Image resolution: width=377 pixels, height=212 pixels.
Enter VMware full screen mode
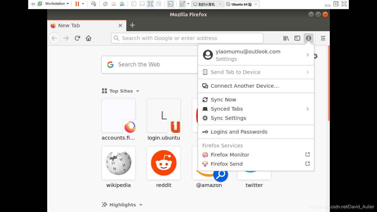coord(150,4)
